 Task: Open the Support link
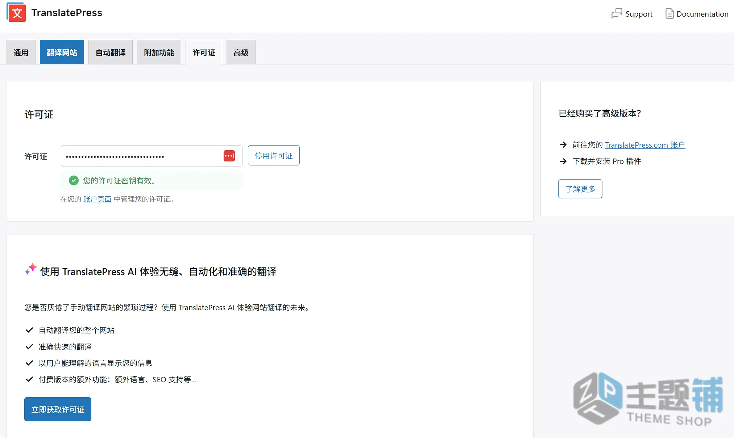coord(632,14)
